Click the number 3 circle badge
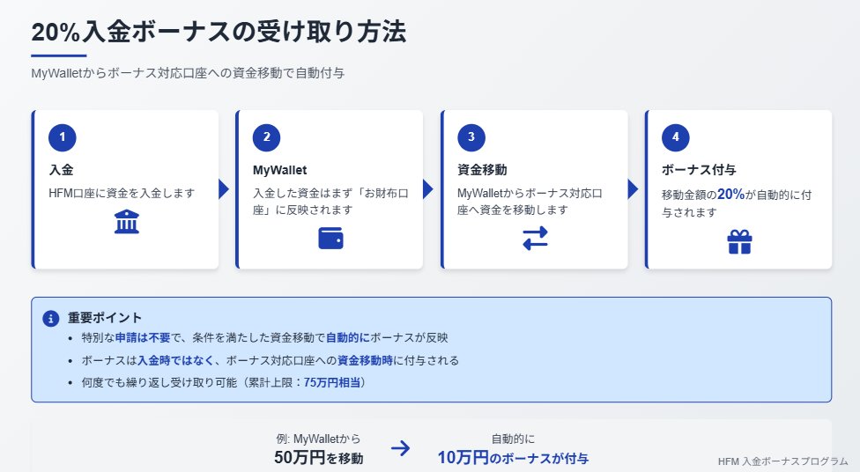The image size is (860, 472). tap(471, 137)
